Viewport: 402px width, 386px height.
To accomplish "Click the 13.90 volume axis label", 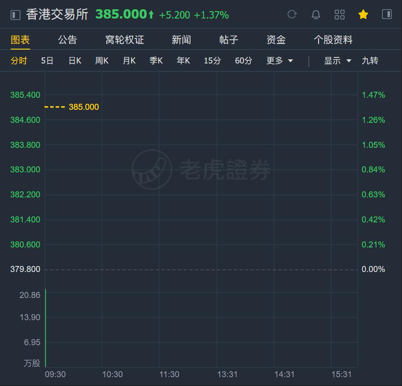I will tap(30, 317).
